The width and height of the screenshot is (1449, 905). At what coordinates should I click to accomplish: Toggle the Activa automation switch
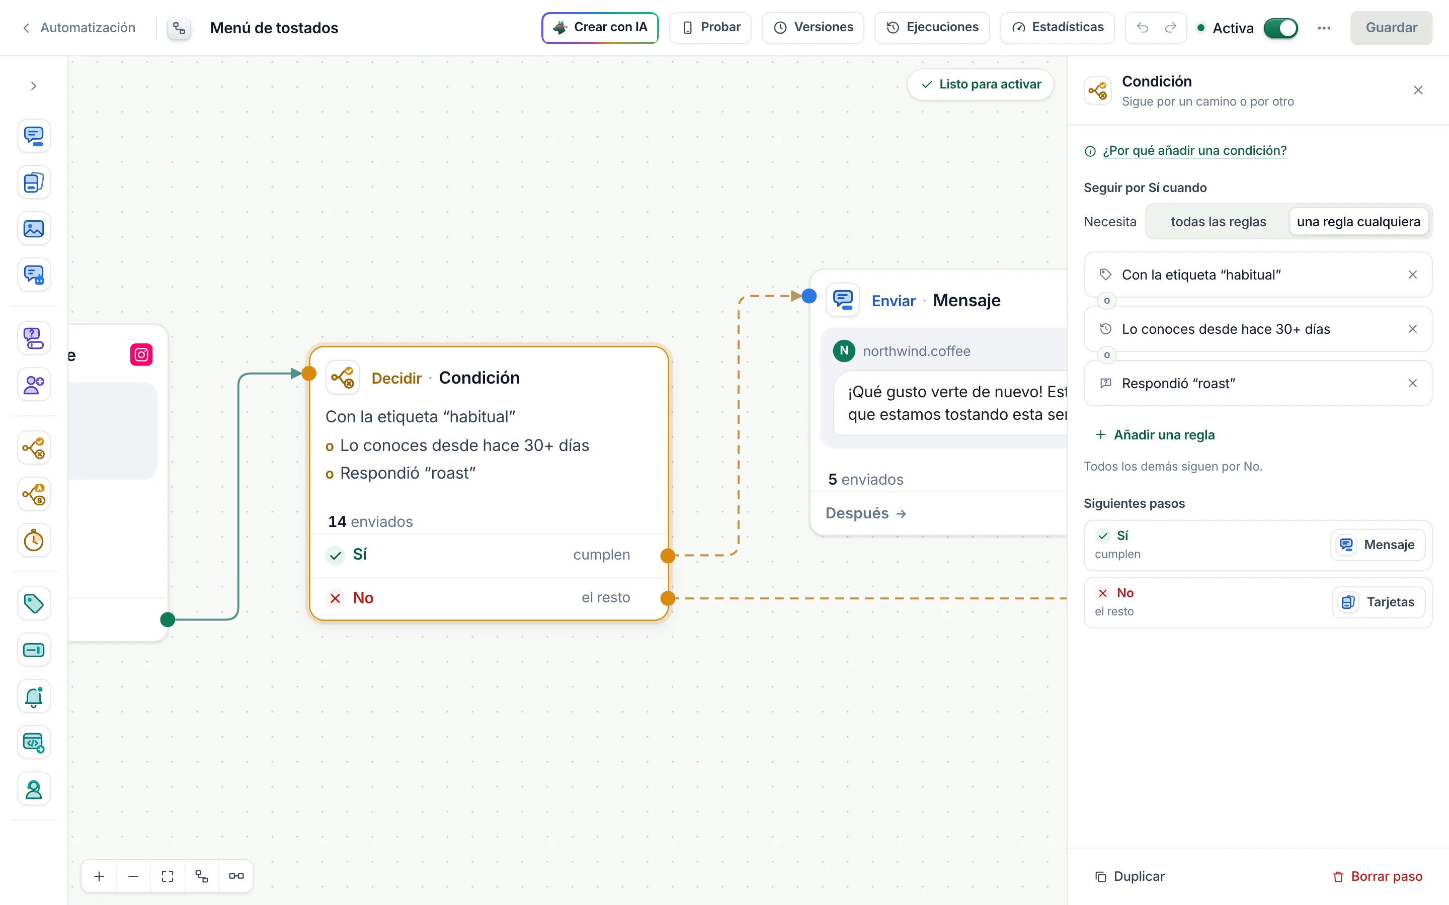point(1281,28)
